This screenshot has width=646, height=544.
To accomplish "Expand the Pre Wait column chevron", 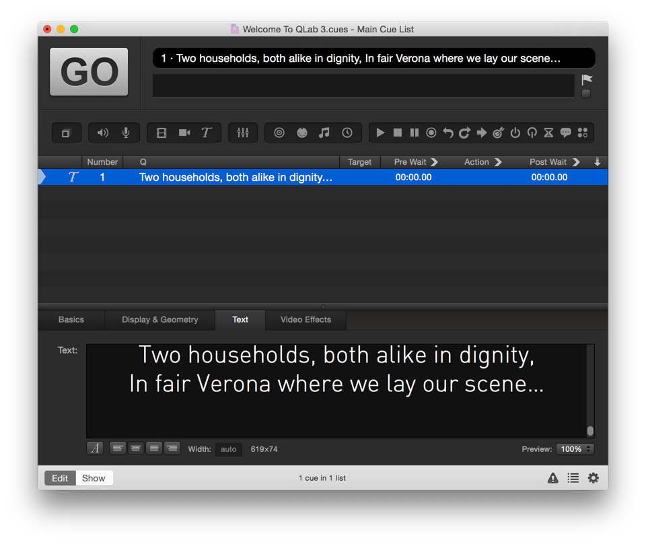I will (434, 162).
